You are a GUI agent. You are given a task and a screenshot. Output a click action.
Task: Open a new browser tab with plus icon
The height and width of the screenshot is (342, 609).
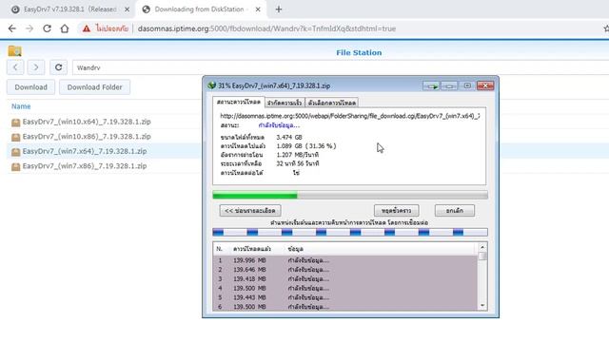point(279,9)
